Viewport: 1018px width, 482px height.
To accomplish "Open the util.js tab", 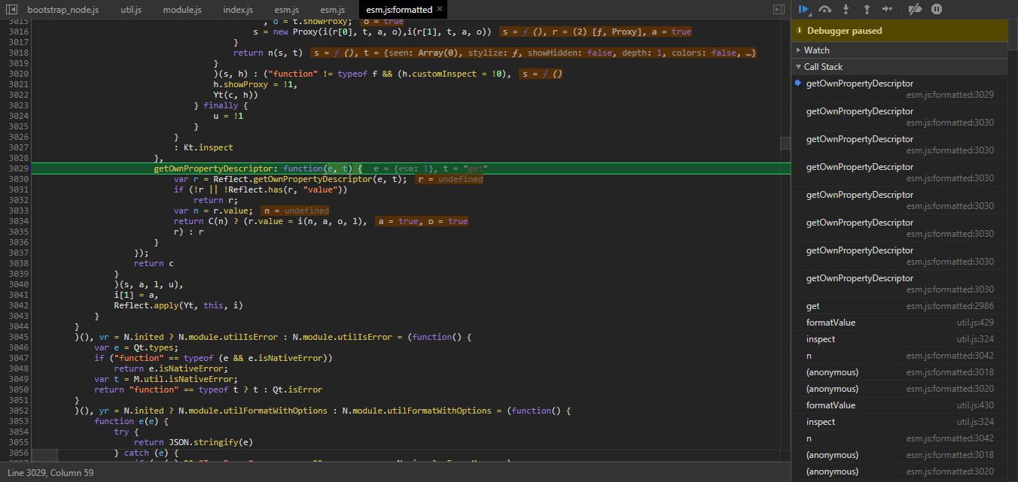I will (131, 10).
